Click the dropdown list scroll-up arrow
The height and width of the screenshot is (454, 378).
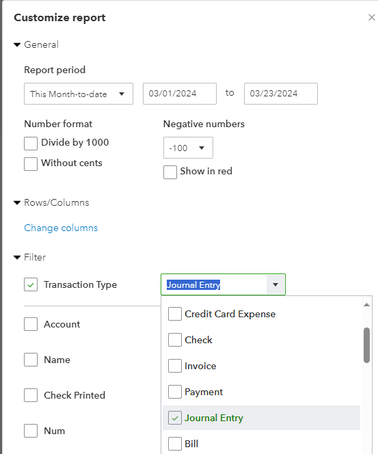tap(366, 304)
